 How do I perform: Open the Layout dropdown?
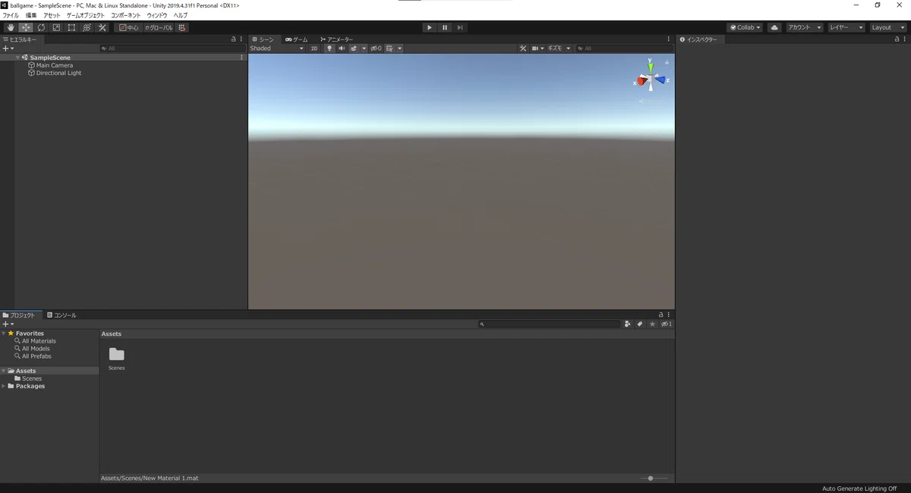pos(888,27)
